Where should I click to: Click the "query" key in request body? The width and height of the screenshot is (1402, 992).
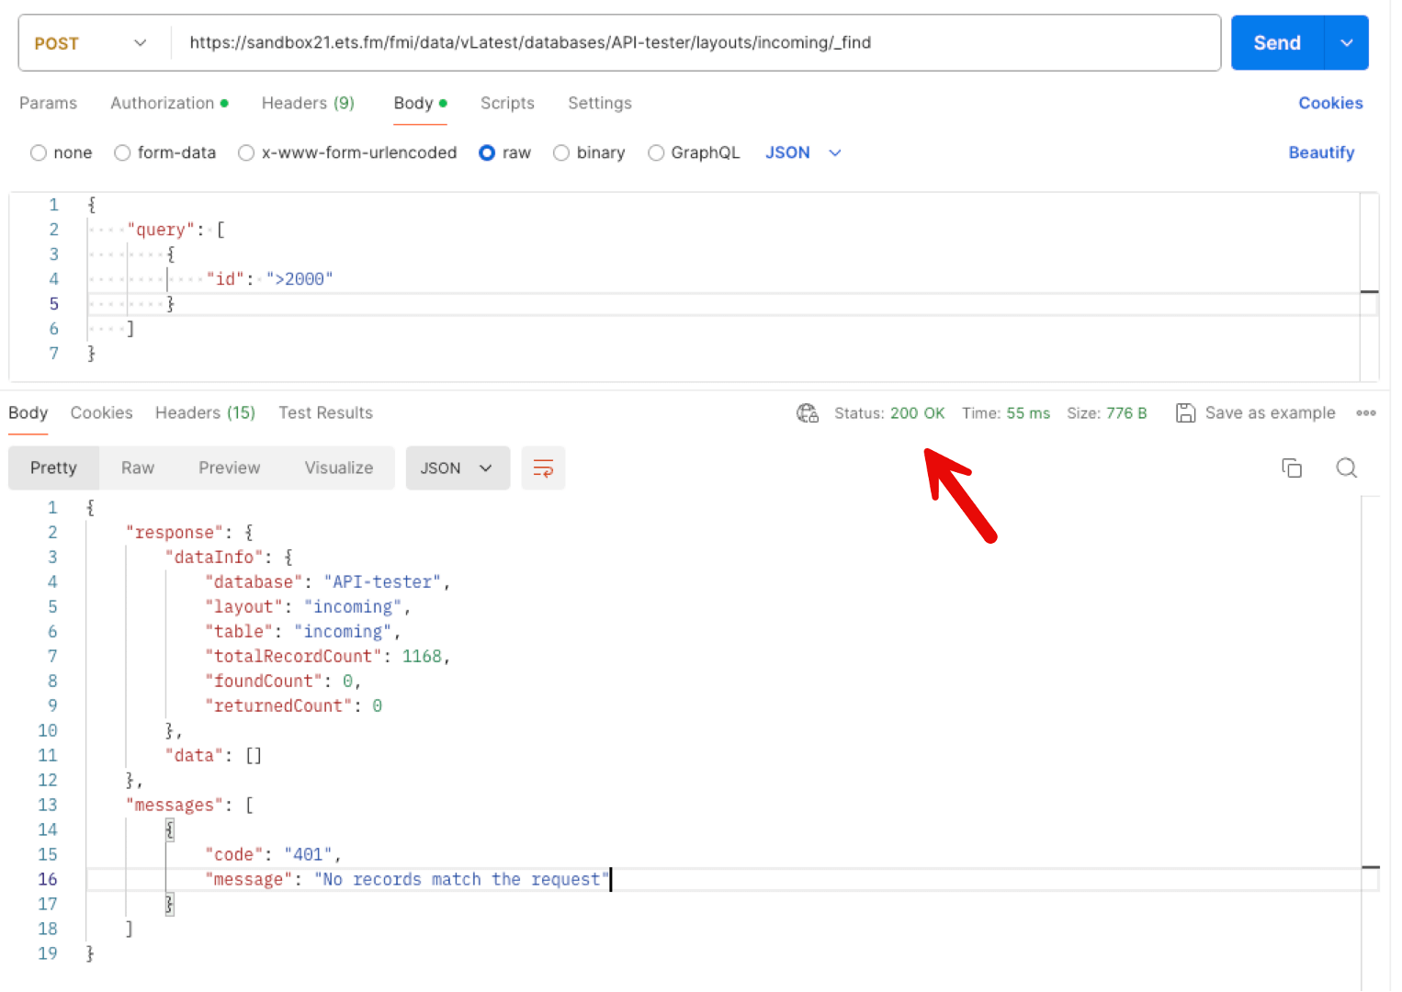(x=161, y=230)
